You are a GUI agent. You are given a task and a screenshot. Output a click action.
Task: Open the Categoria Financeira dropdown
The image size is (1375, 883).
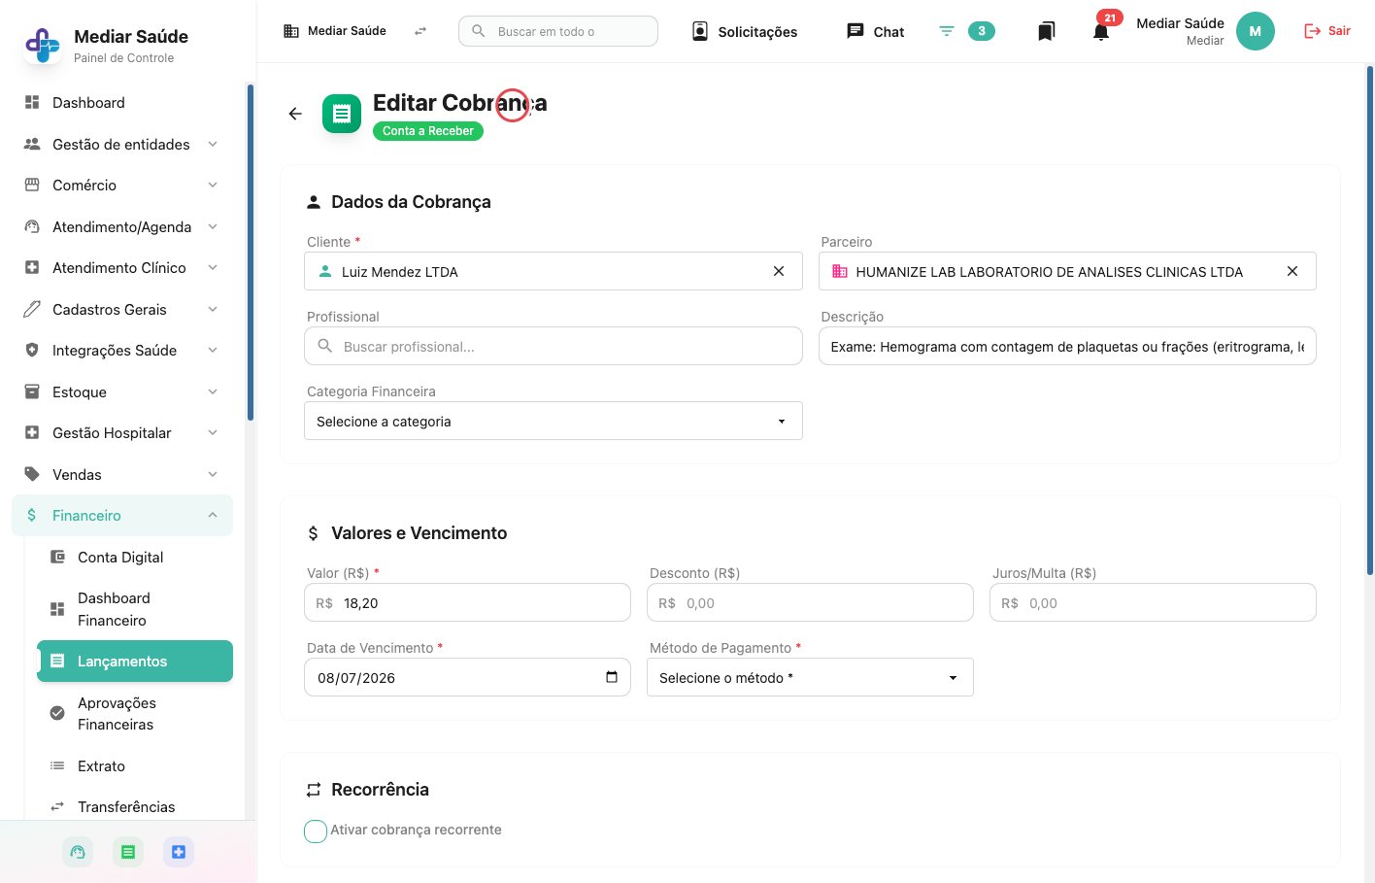click(x=553, y=421)
